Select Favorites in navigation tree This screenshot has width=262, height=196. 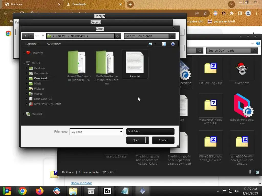pos(37,53)
